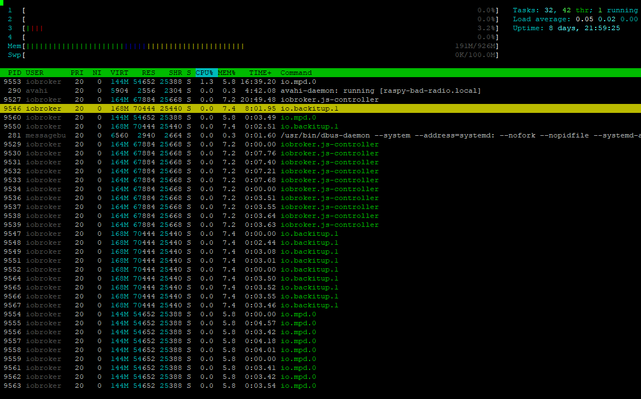Select PID 9566 io.backitup.1 row

click(321, 296)
